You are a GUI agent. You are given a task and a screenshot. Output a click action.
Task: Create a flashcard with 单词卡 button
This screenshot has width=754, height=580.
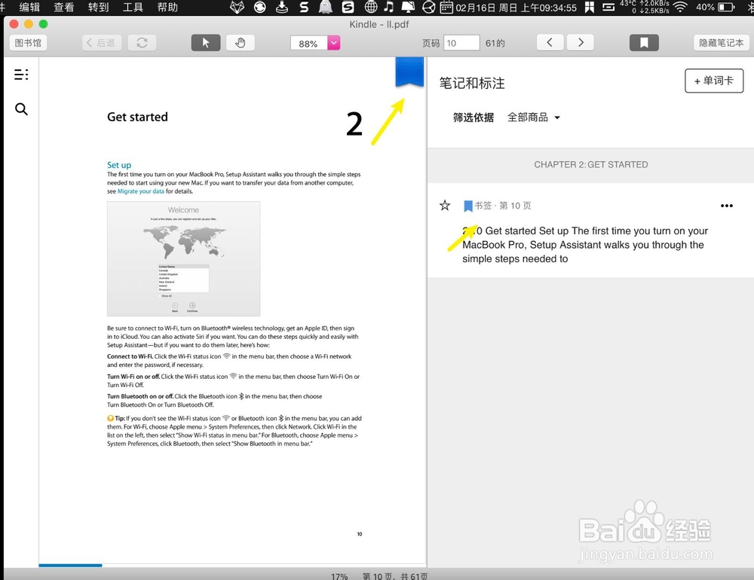pyautogui.click(x=713, y=81)
